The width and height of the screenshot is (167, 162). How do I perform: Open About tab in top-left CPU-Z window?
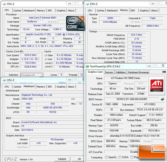(71, 11)
